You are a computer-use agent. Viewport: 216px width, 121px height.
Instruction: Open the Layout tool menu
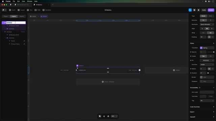pos(21,10)
